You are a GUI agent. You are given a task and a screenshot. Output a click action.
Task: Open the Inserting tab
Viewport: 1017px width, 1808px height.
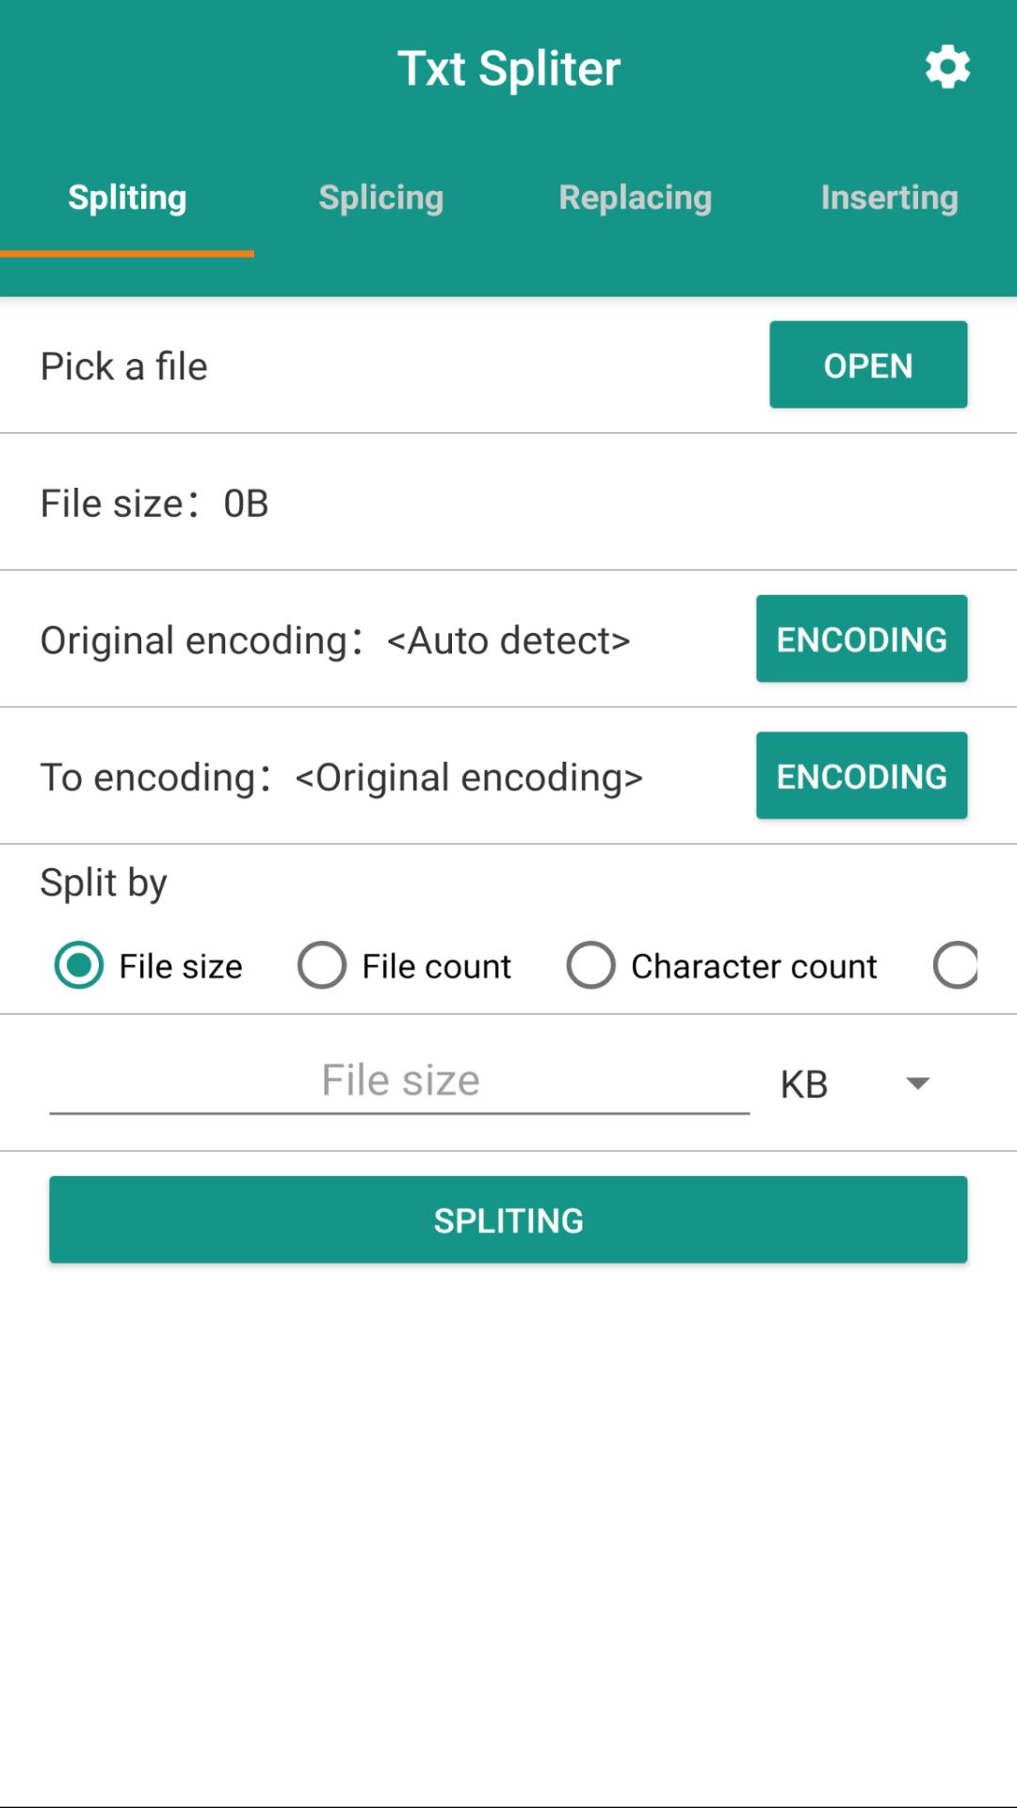point(890,198)
